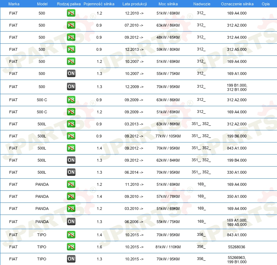The width and height of the screenshot is (277, 265).
Task: Click ON diesel icon for PANDA 06.2006 row
Action: pyautogui.click(x=71, y=221)
